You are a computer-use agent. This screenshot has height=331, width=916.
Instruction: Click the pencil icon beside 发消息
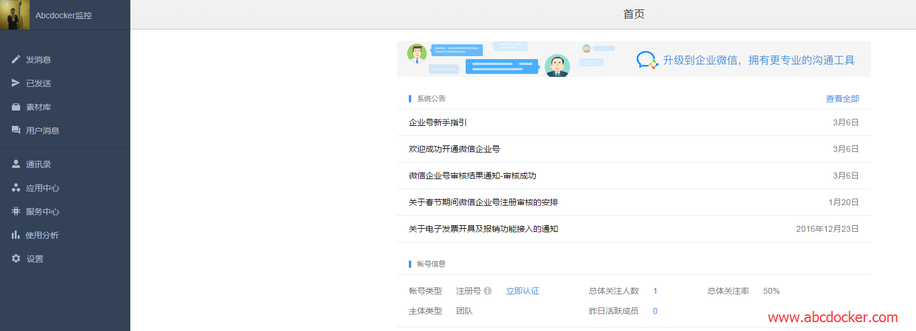(x=16, y=59)
